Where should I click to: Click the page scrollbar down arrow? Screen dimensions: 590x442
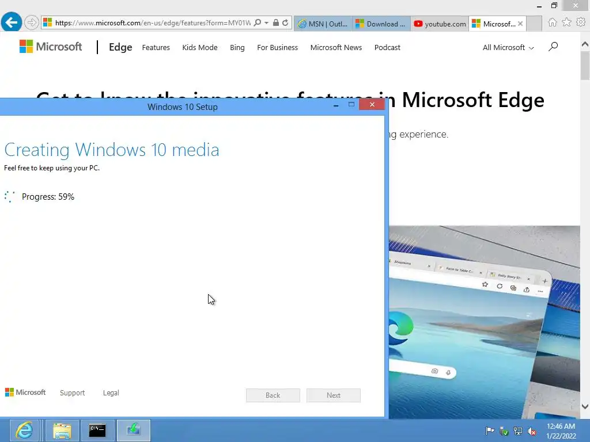[x=585, y=406]
